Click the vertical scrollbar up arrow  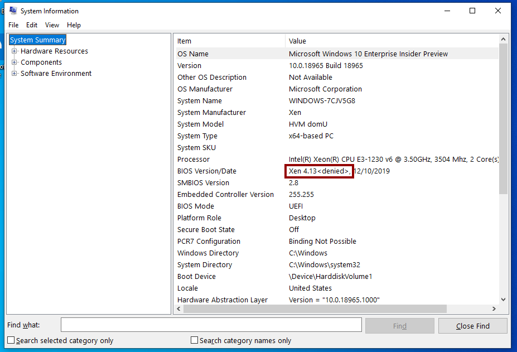(504, 40)
